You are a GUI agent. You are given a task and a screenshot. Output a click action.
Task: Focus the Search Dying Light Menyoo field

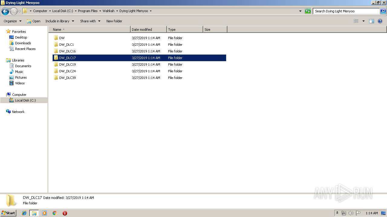pyautogui.click(x=346, y=11)
